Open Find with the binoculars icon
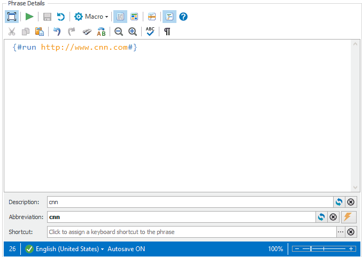This screenshot has width=362, height=257. coord(87,32)
